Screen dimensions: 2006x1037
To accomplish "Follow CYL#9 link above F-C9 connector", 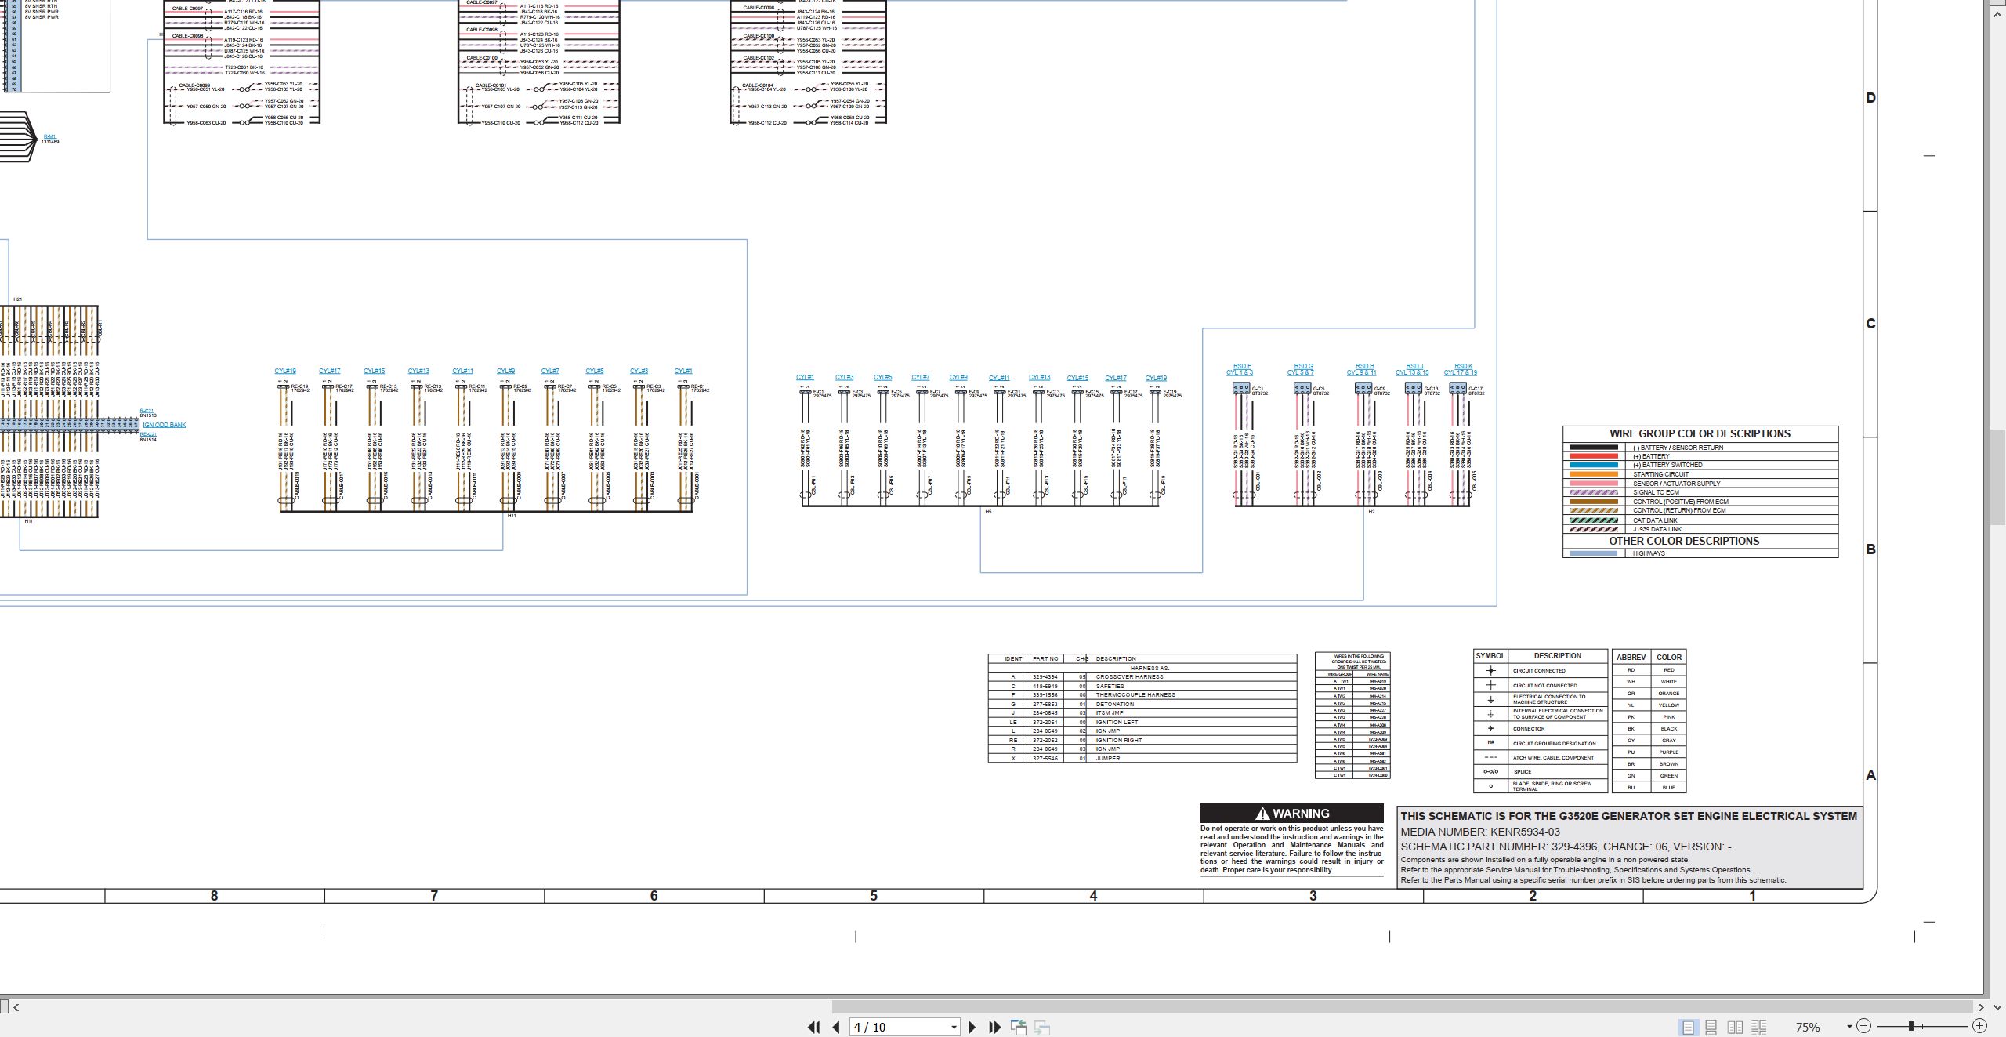I will click(958, 378).
